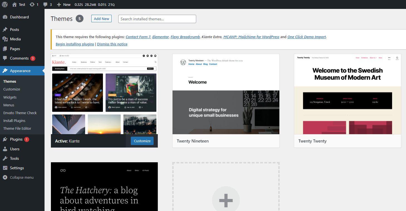This screenshot has height=211, width=406.
Task: Open Media menu item
Action: pos(22,39)
